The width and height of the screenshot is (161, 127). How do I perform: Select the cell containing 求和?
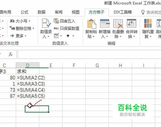click(x=28, y=71)
